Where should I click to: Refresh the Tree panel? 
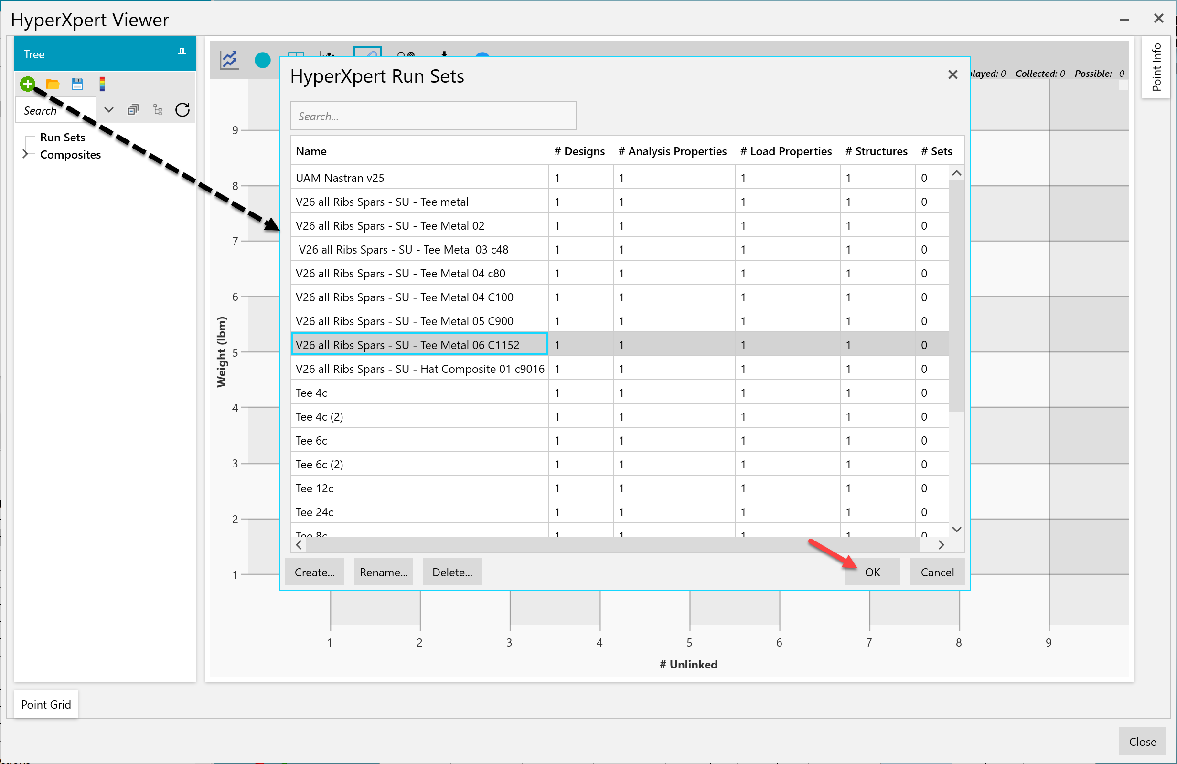pyautogui.click(x=182, y=110)
